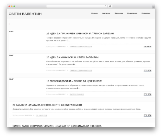Click ПРОЧЕТИ for Трифон Зарезан manicure article
Screen dimensions: 162x137
147,47
